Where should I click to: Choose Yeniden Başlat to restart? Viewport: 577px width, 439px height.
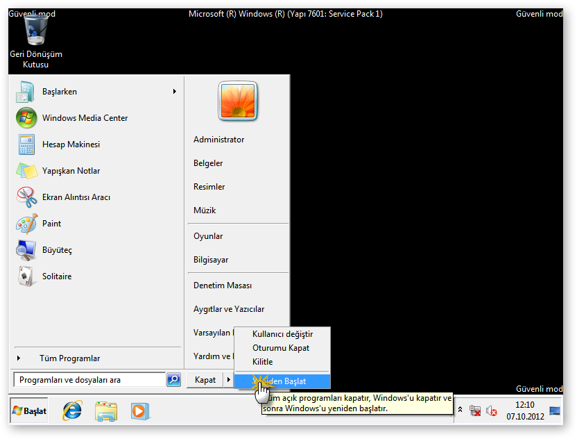click(x=283, y=381)
